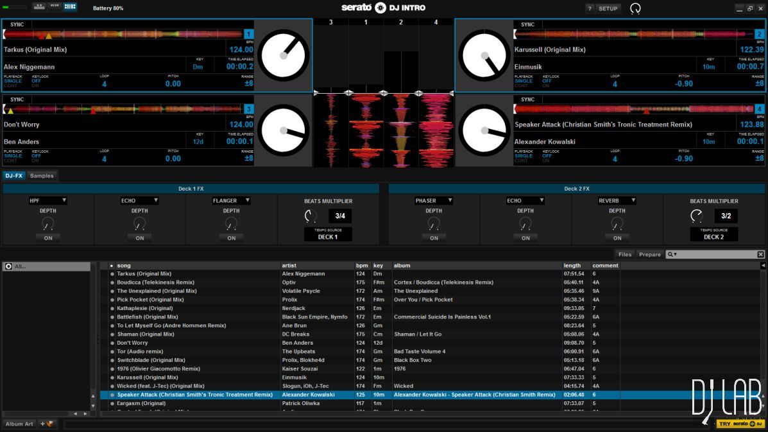Toggle SYNC on deck 1 (Tarkus)

coord(17,24)
